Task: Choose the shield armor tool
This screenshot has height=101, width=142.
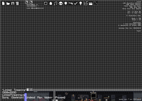Action: point(66,3)
